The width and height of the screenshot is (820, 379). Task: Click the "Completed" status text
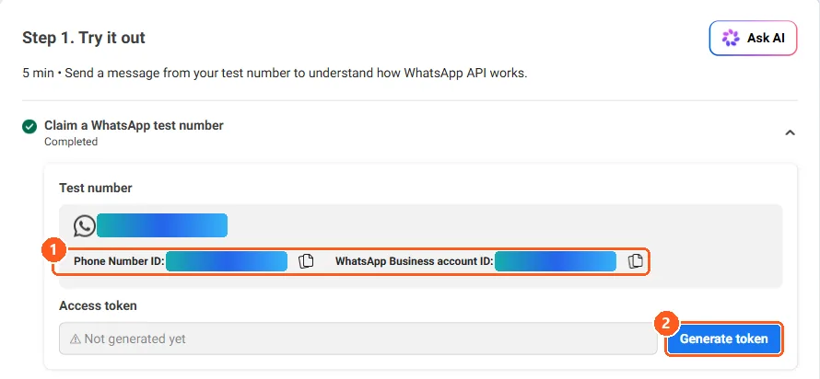[x=71, y=142]
